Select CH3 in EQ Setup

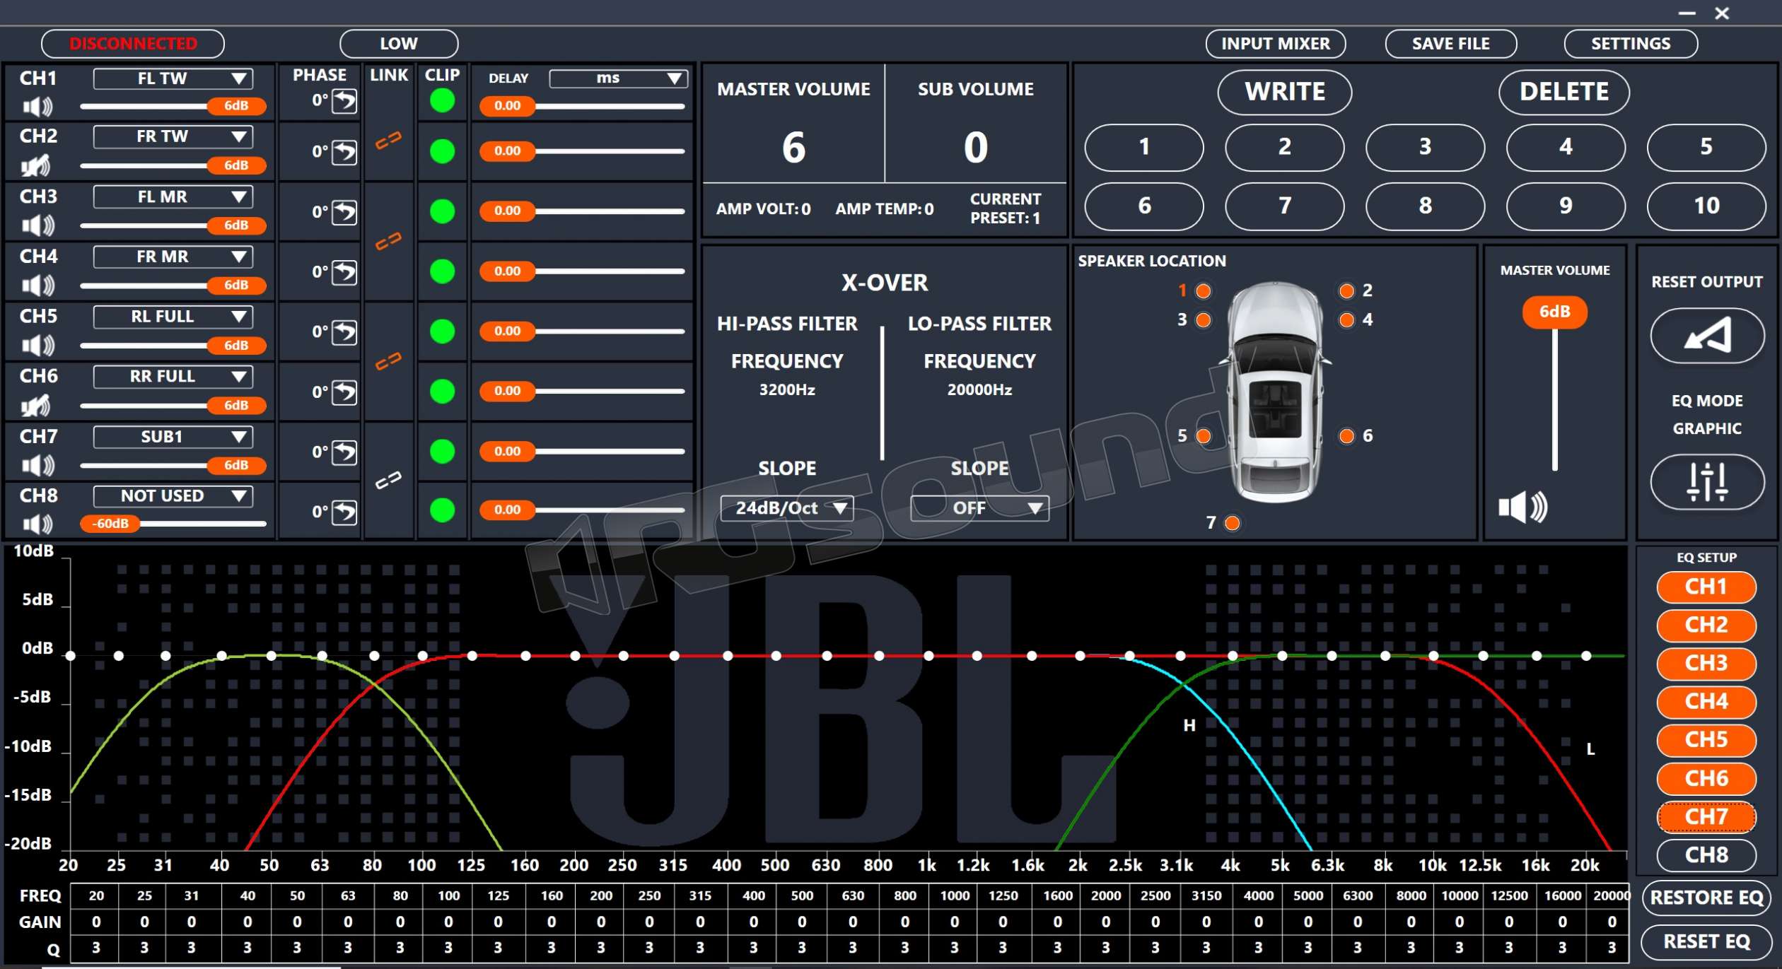[1706, 663]
